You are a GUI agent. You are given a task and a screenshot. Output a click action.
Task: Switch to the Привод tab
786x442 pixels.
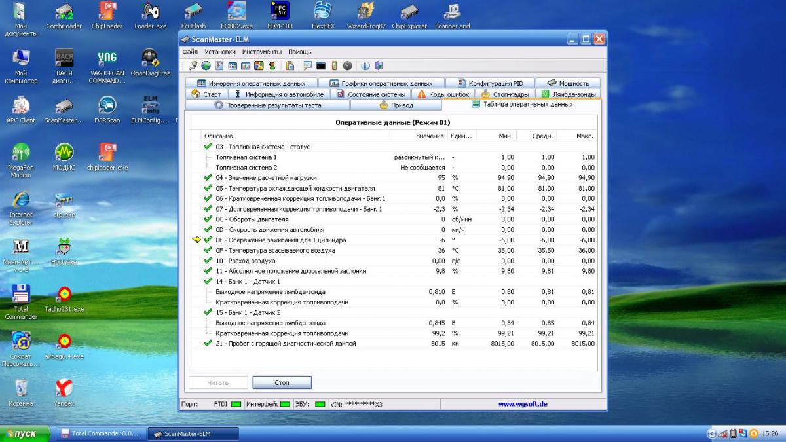396,105
